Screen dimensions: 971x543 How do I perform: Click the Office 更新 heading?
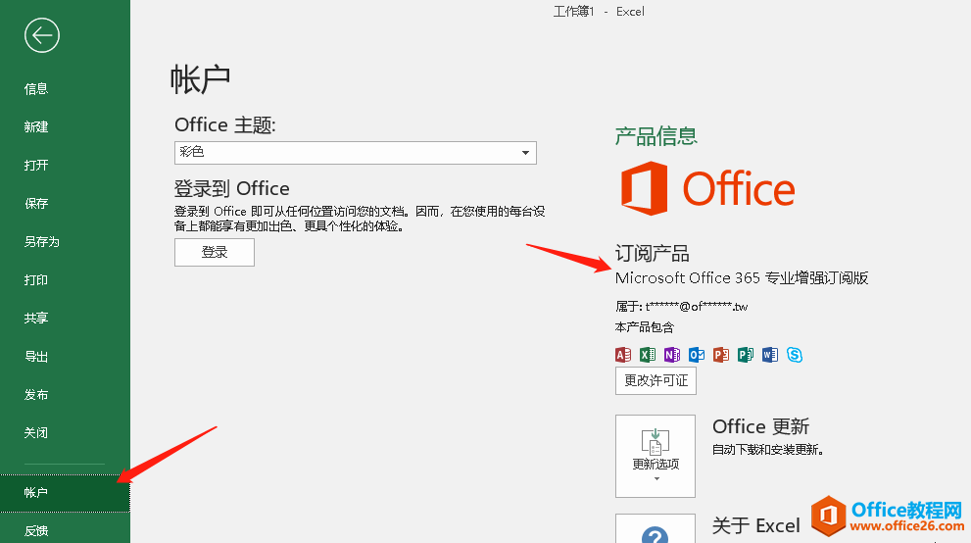(760, 426)
